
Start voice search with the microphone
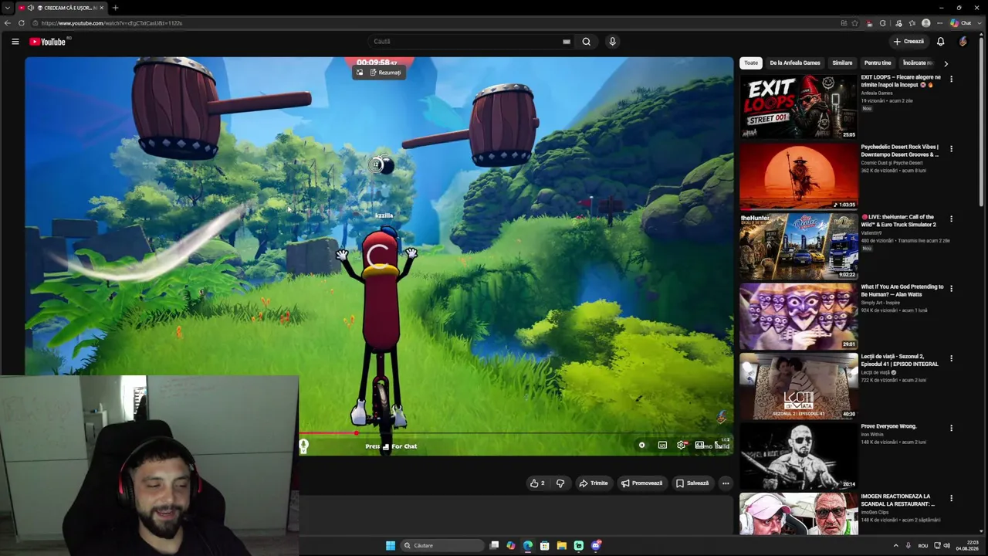click(612, 42)
